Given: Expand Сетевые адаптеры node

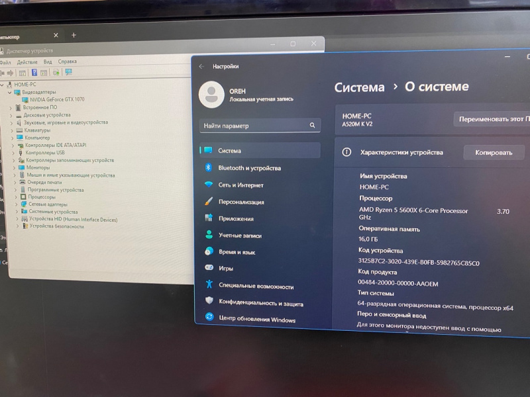Looking at the screenshot, I should click(x=16, y=204).
